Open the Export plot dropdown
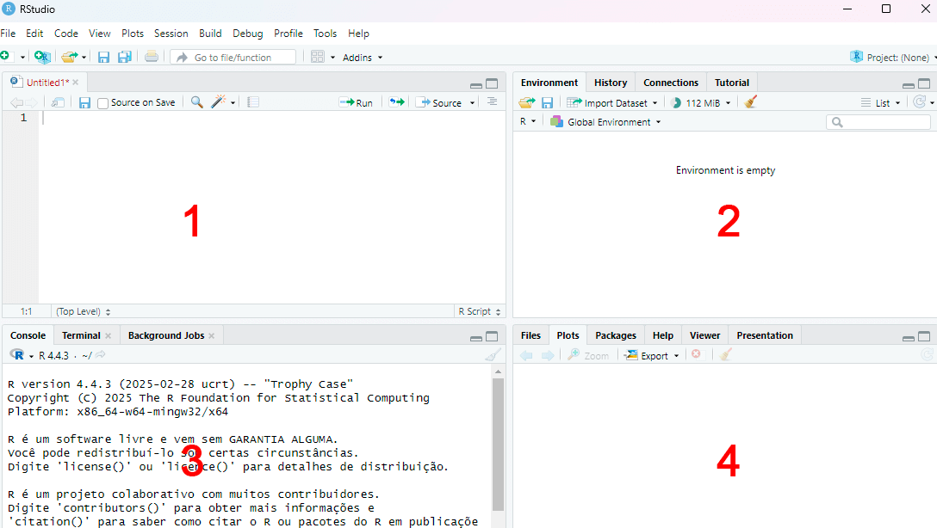This screenshot has height=528, width=937. 652,355
